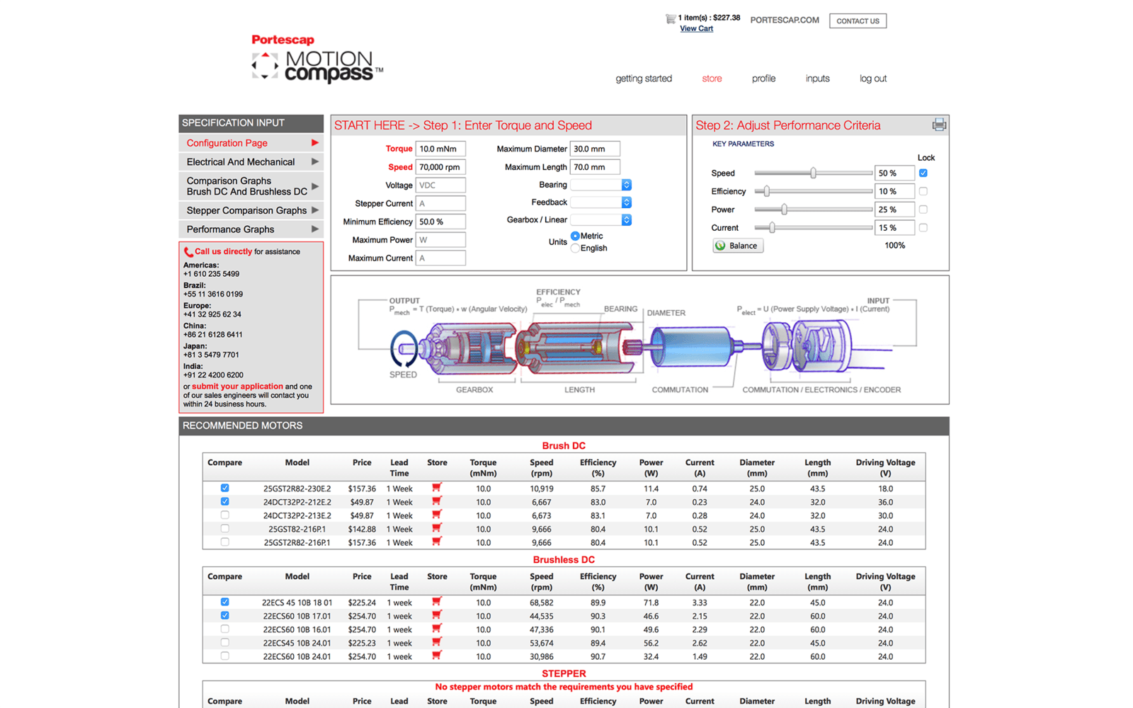Open the Feedback dropdown
Image resolution: width=1133 pixels, height=708 pixels.
click(600, 202)
